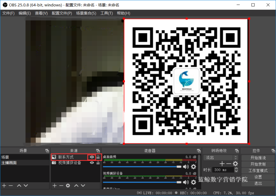Open the 场景集合(S) menu
Viewport: 276px width, 196px height.
pyautogui.click(x=86, y=13)
